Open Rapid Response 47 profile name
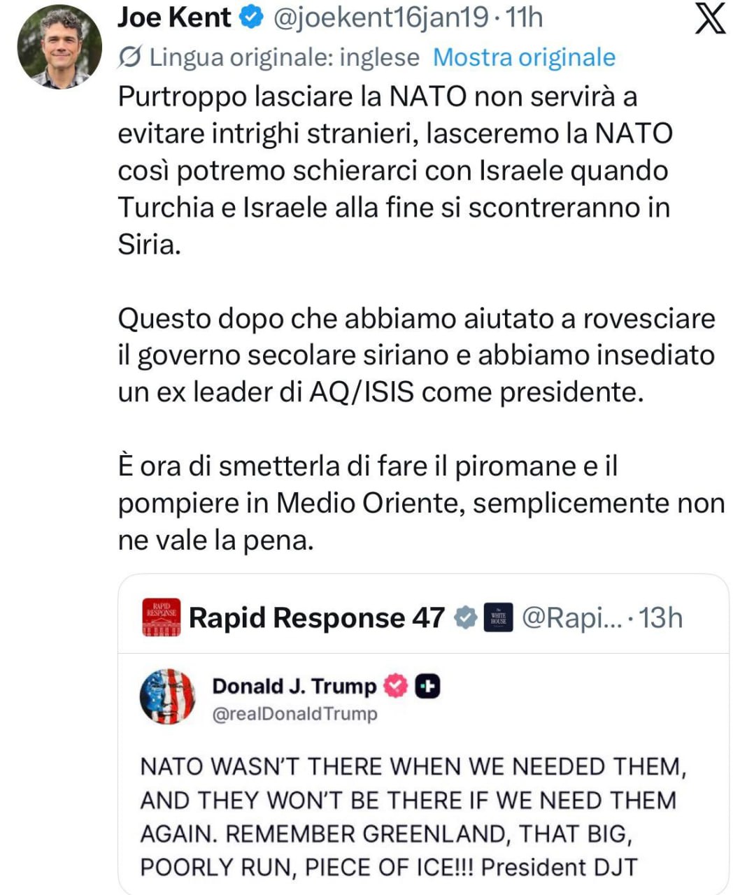The width and height of the screenshot is (747, 895). [316, 617]
